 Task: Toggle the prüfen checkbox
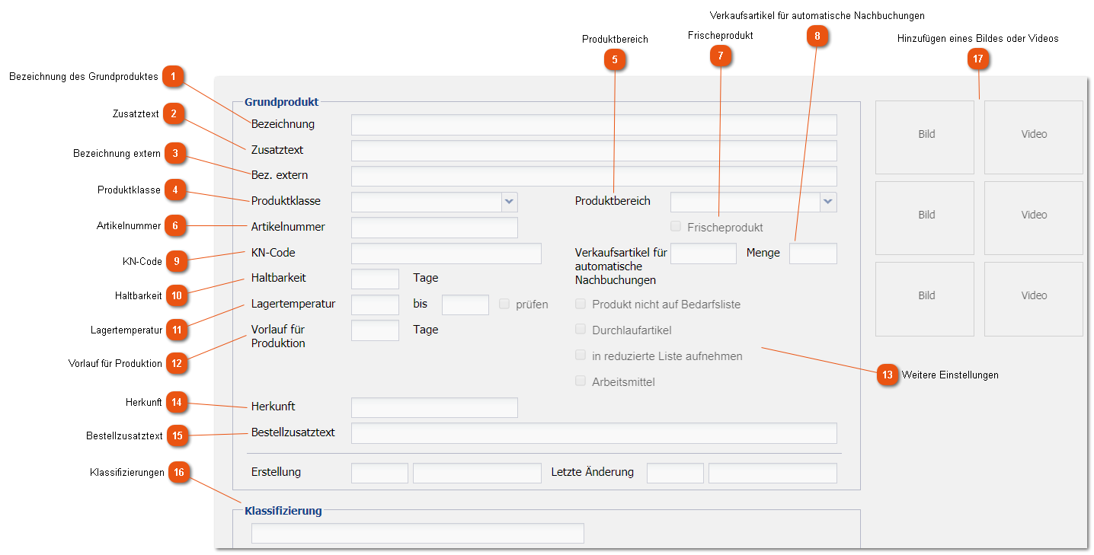tap(504, 303)
